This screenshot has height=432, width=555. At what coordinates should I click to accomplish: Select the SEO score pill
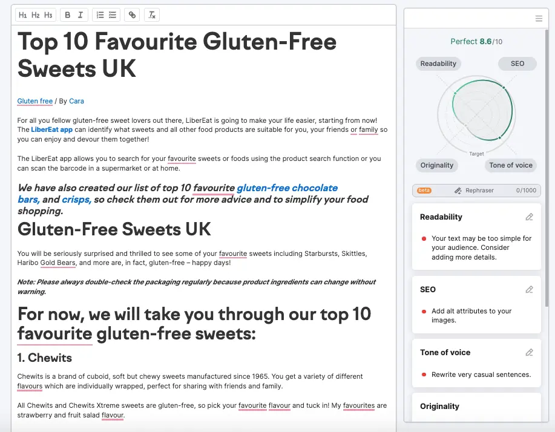(517, 64)
